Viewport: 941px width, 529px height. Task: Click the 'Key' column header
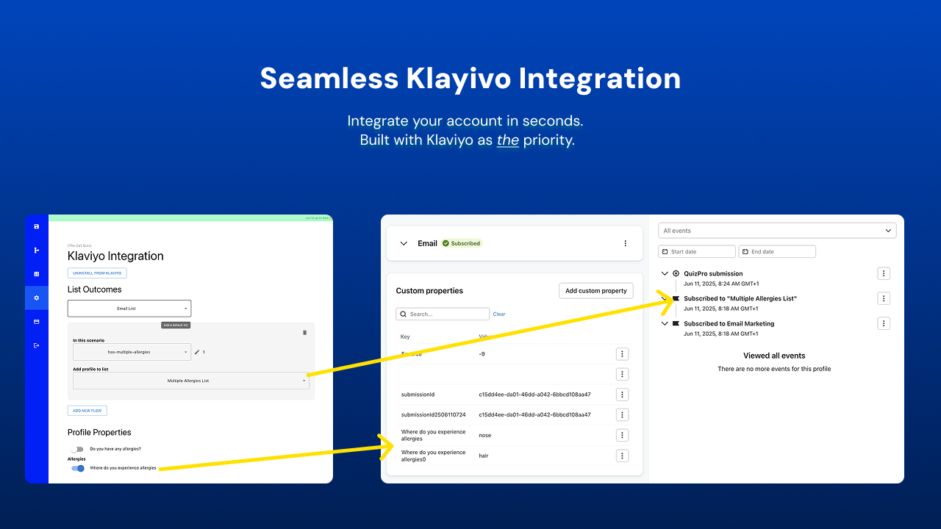405,337
